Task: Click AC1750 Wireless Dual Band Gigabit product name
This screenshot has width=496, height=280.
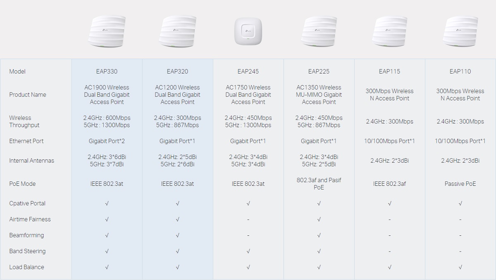Action: [248, 95]
